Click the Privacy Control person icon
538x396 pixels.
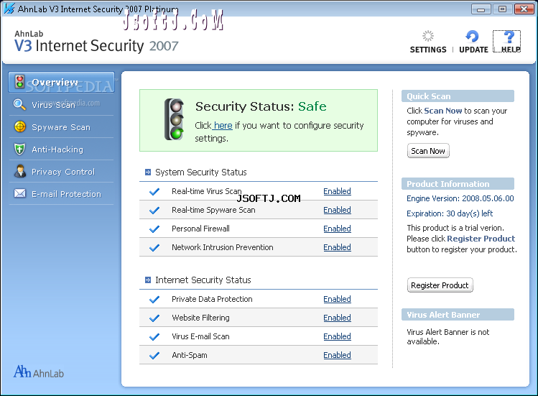pos(20,171)
